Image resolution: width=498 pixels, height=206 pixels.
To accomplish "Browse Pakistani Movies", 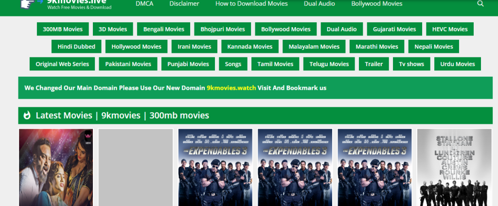I will pyautogui.click(x=128, y=64).
